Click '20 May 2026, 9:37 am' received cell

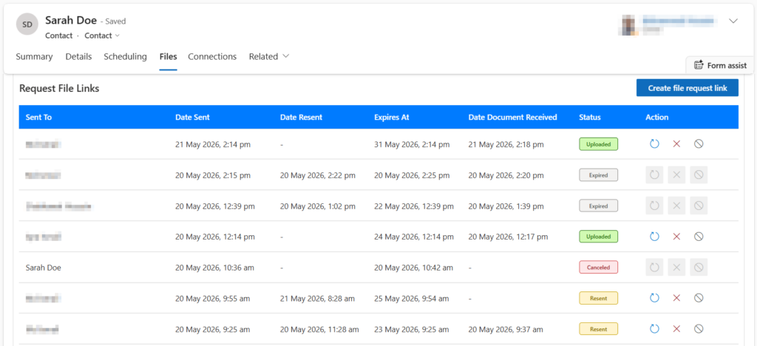point(506,330)
